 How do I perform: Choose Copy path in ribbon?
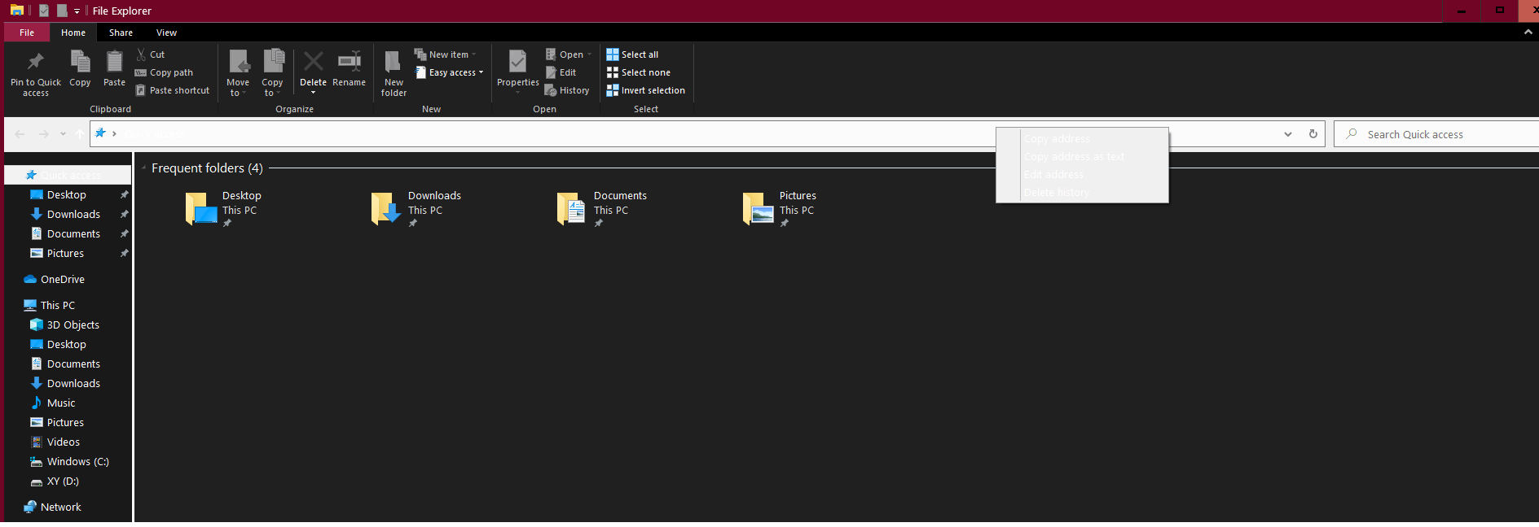[164, 72]
